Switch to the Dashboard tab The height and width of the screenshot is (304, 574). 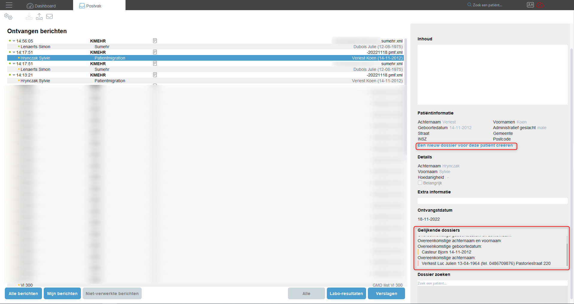[x=41, y=6]
